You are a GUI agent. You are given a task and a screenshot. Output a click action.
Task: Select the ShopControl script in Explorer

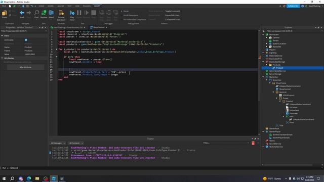point(285,89)
